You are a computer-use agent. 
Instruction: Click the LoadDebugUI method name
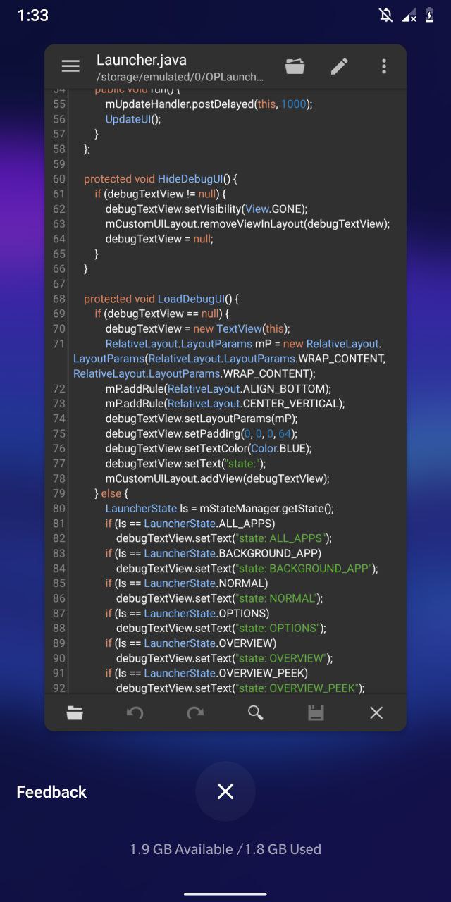[191, 299]
